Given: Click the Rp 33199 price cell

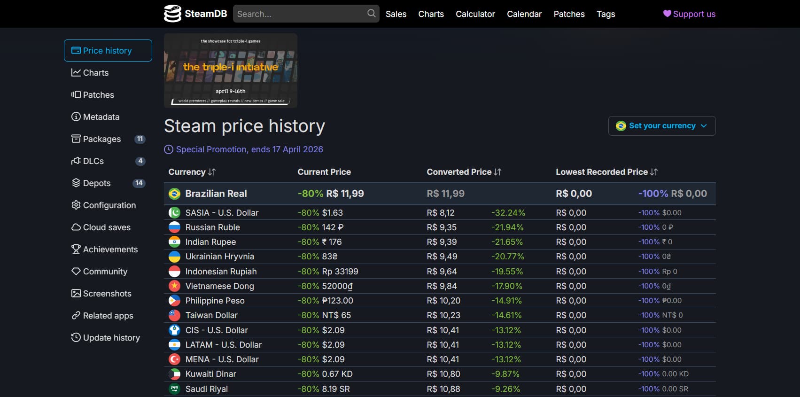Looking at the screenshot, I should pos(340,272).
